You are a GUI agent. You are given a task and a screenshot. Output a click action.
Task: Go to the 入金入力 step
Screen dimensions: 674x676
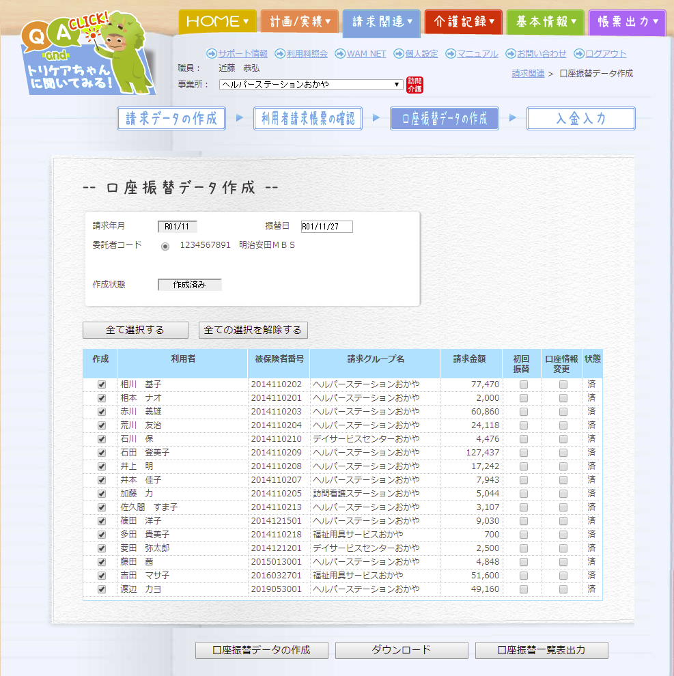(580, 119)
